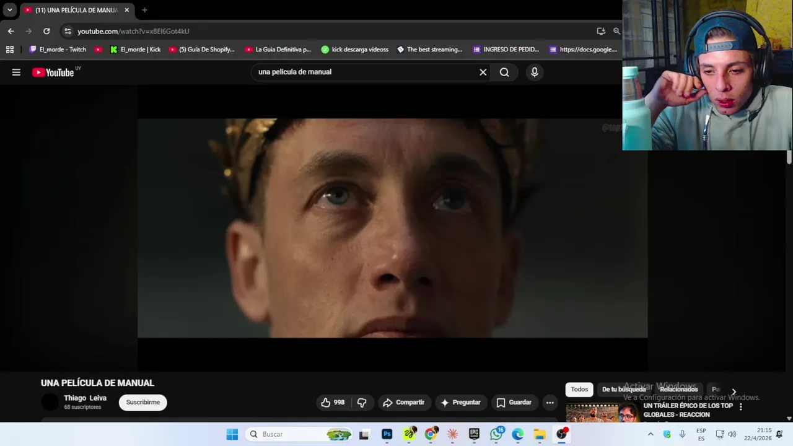
Task: Open WhatsApp from the taskbar
Action: point(496,434)
